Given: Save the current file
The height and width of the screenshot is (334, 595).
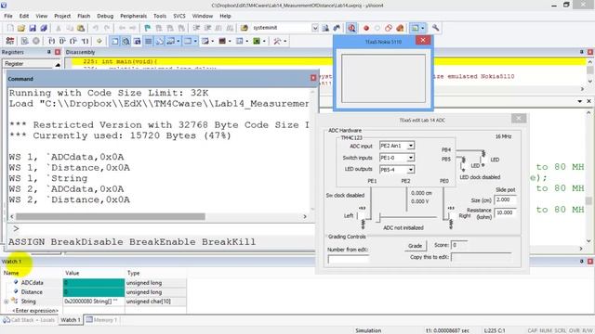Looking at the screenshot, I should coord(33,28).
